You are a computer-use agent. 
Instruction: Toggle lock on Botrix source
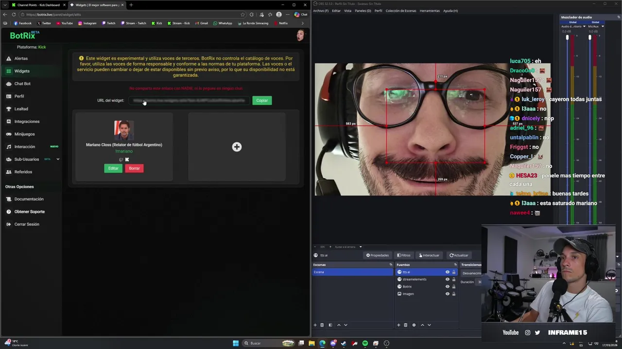(454, 286)
